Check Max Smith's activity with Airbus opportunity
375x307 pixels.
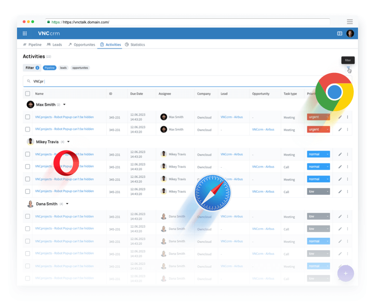point(28,130)
